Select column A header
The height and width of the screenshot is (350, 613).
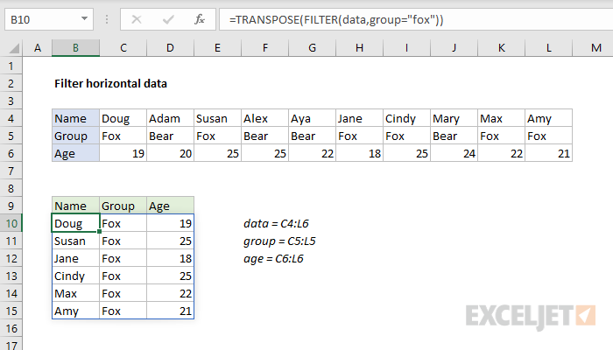38,48
